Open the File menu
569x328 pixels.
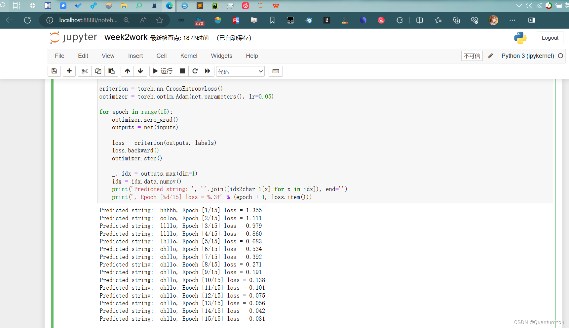59,56
